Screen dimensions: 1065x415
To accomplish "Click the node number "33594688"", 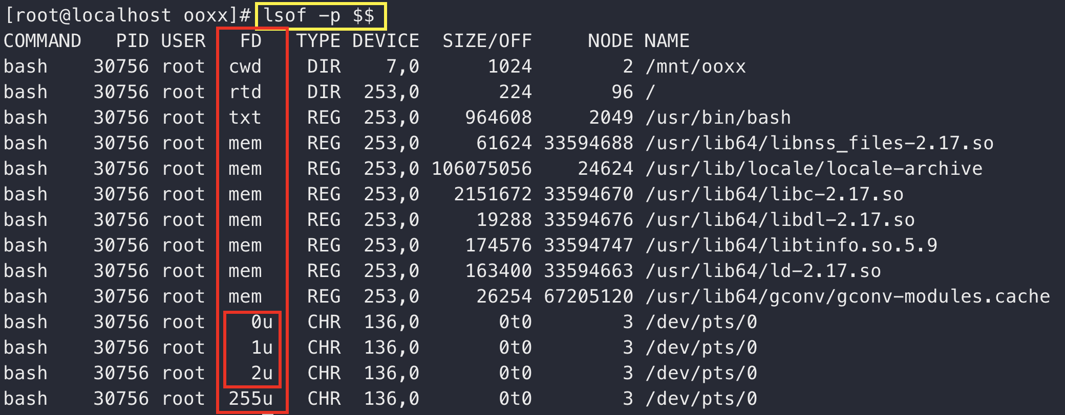I will pyautogui.click(x=588, y=143).
